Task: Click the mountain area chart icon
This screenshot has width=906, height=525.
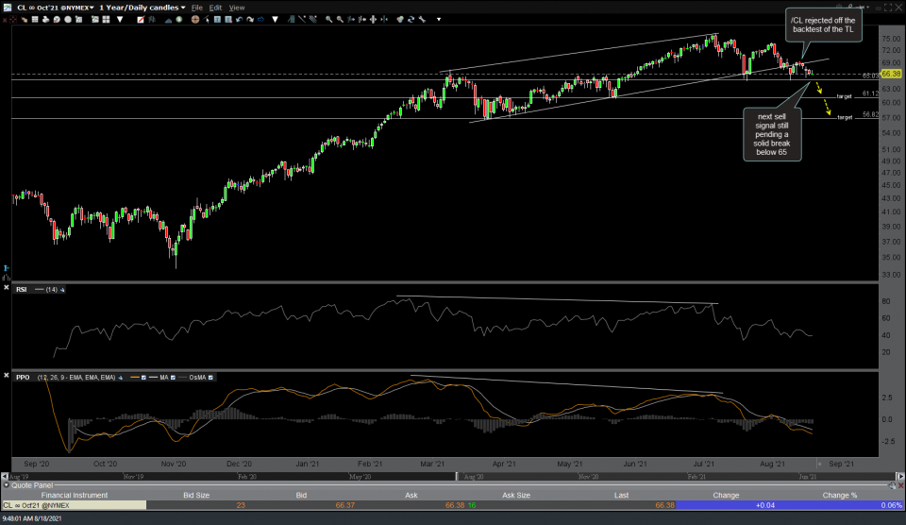Action: [x=168, y=20]
